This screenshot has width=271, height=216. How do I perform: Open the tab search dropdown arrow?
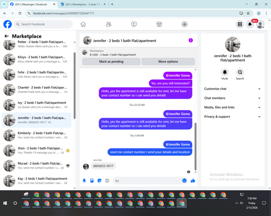(4, 4)
